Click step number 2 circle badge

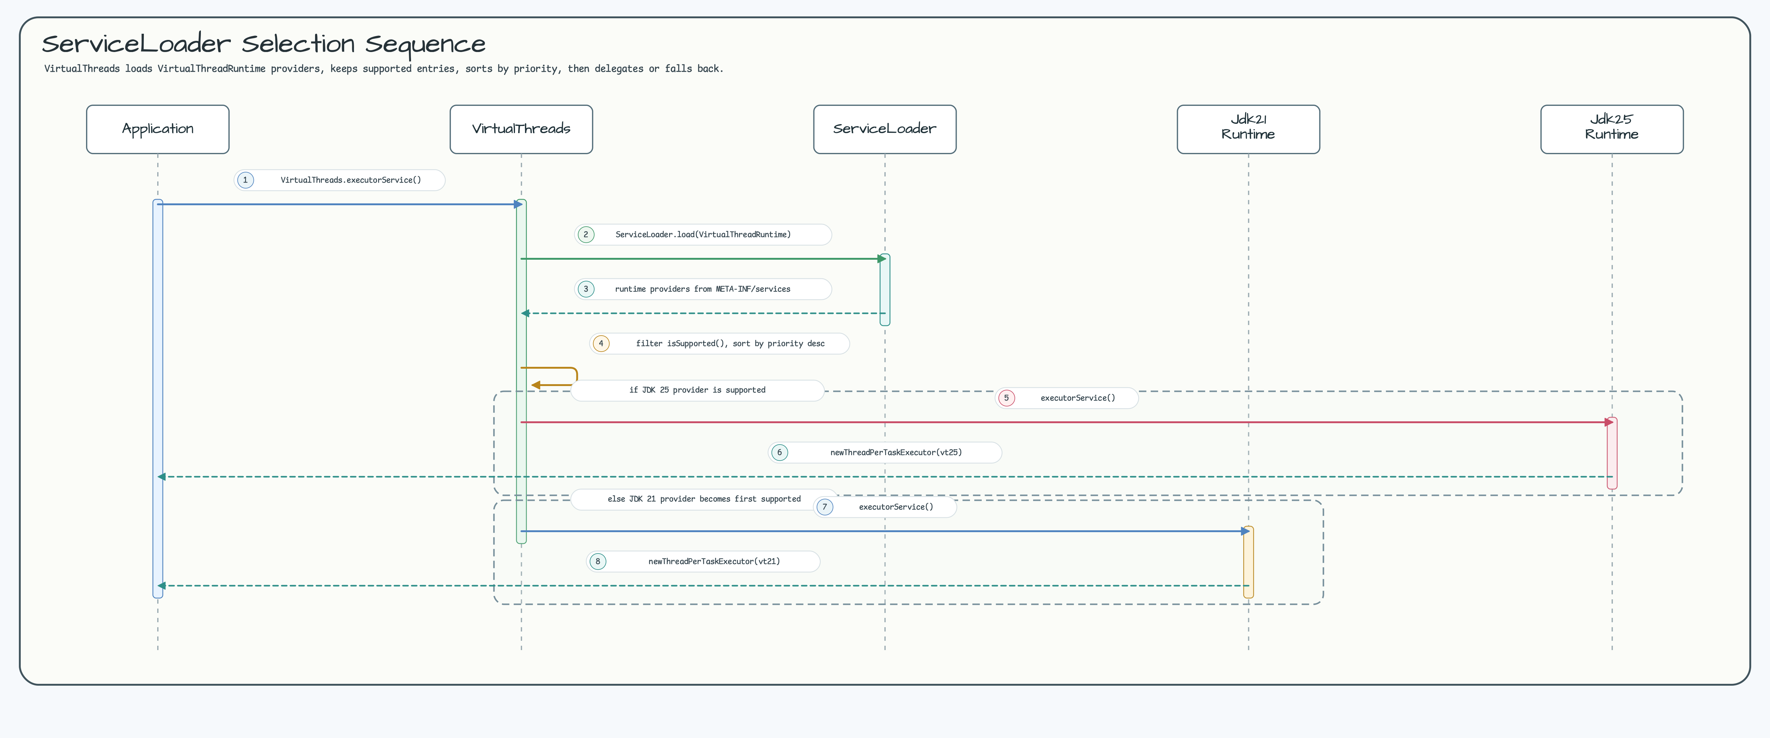(586, 234)
